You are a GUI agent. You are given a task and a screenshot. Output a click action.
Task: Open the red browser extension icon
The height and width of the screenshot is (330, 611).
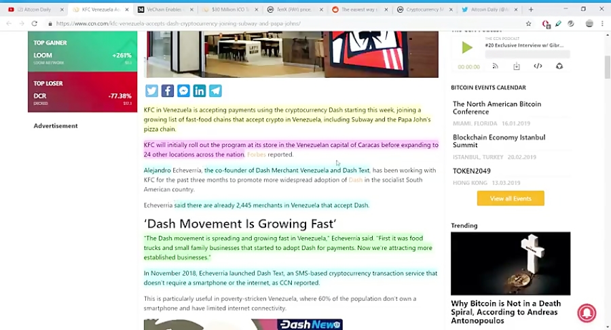tap(546, 24)
